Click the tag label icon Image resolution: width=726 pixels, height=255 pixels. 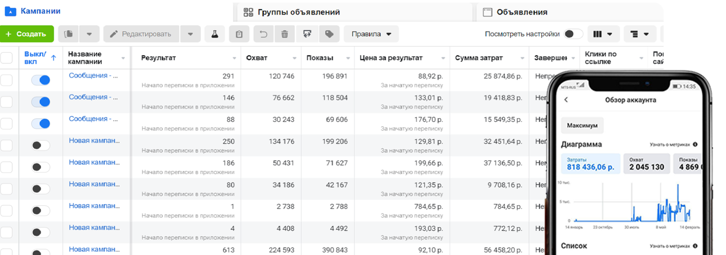click(x=329, y=34)
